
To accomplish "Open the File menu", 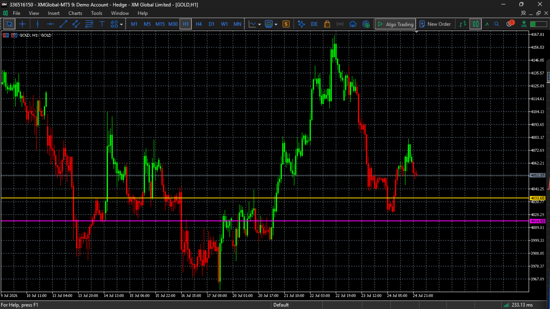I will click(x=17, y=13).
